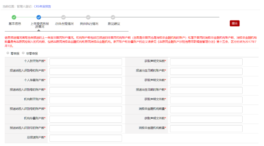Focus 获取声明文件数 field in 机构存量账户数 row

click(206, 119)
